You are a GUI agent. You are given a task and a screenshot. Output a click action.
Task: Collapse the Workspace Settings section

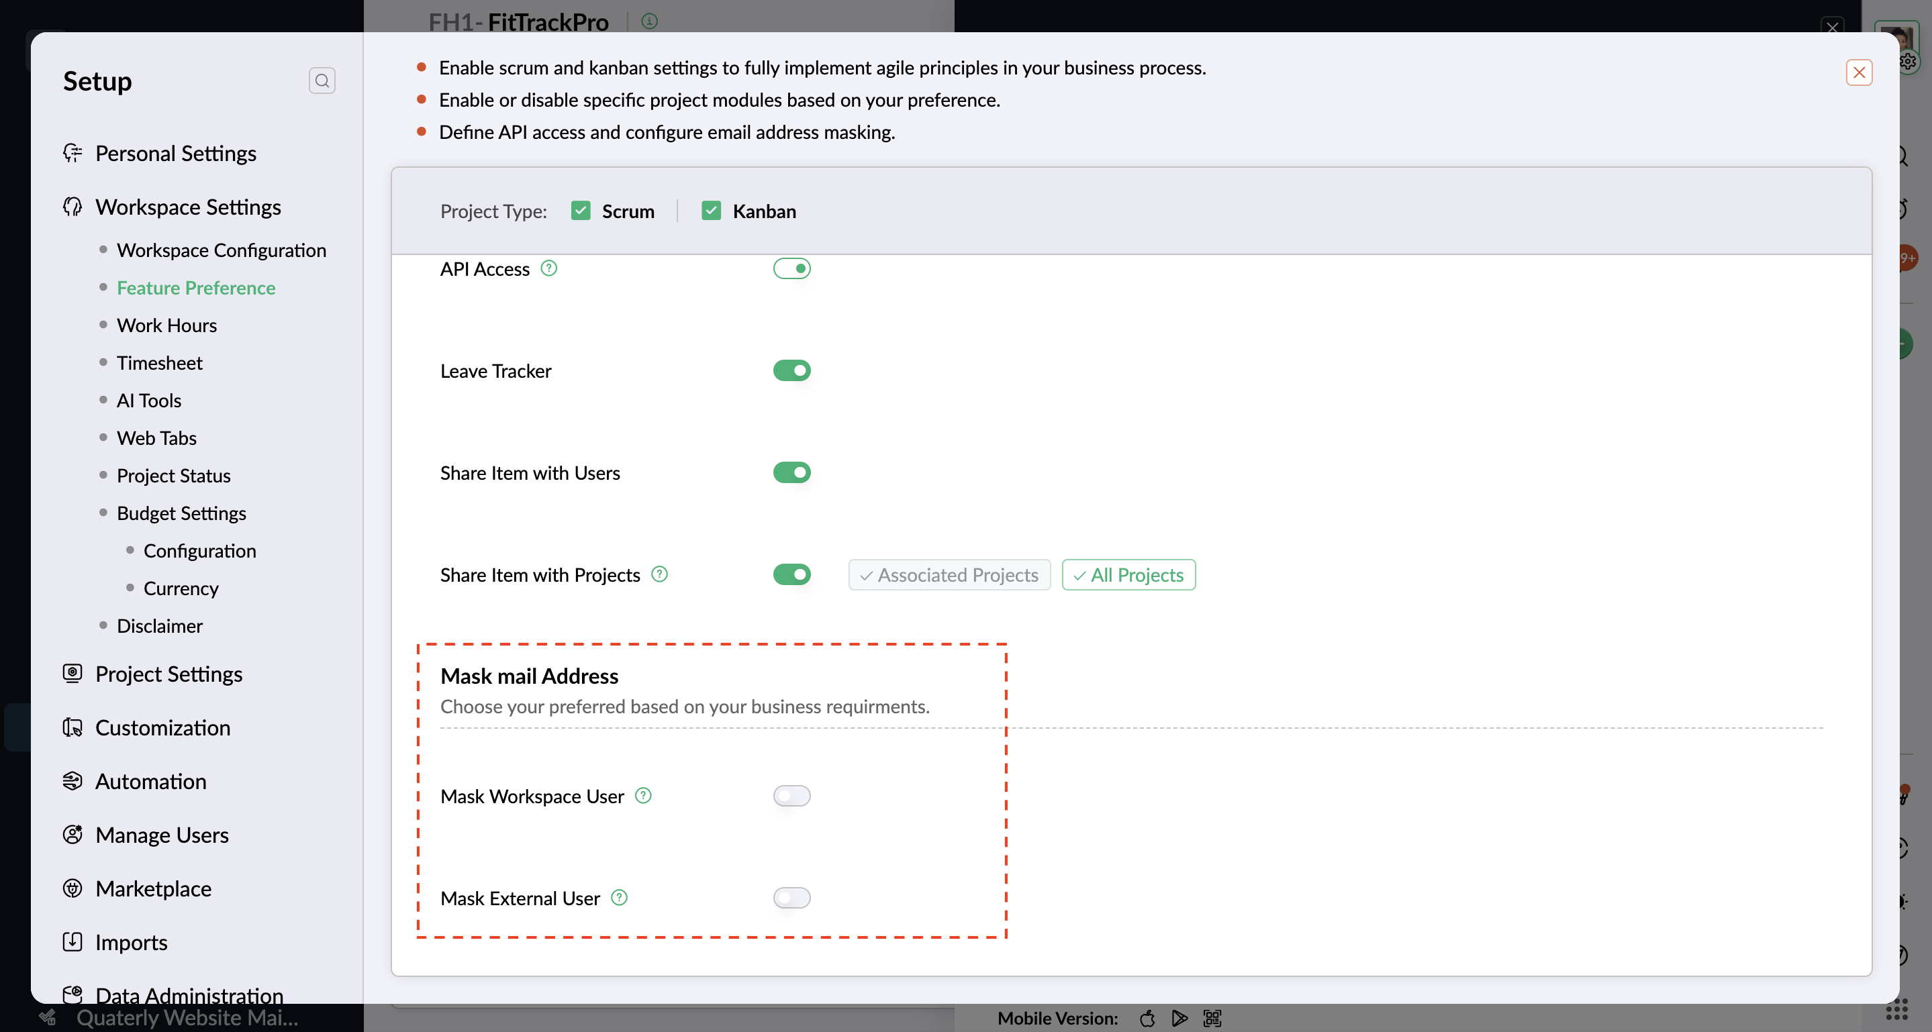tap(187, 207)
